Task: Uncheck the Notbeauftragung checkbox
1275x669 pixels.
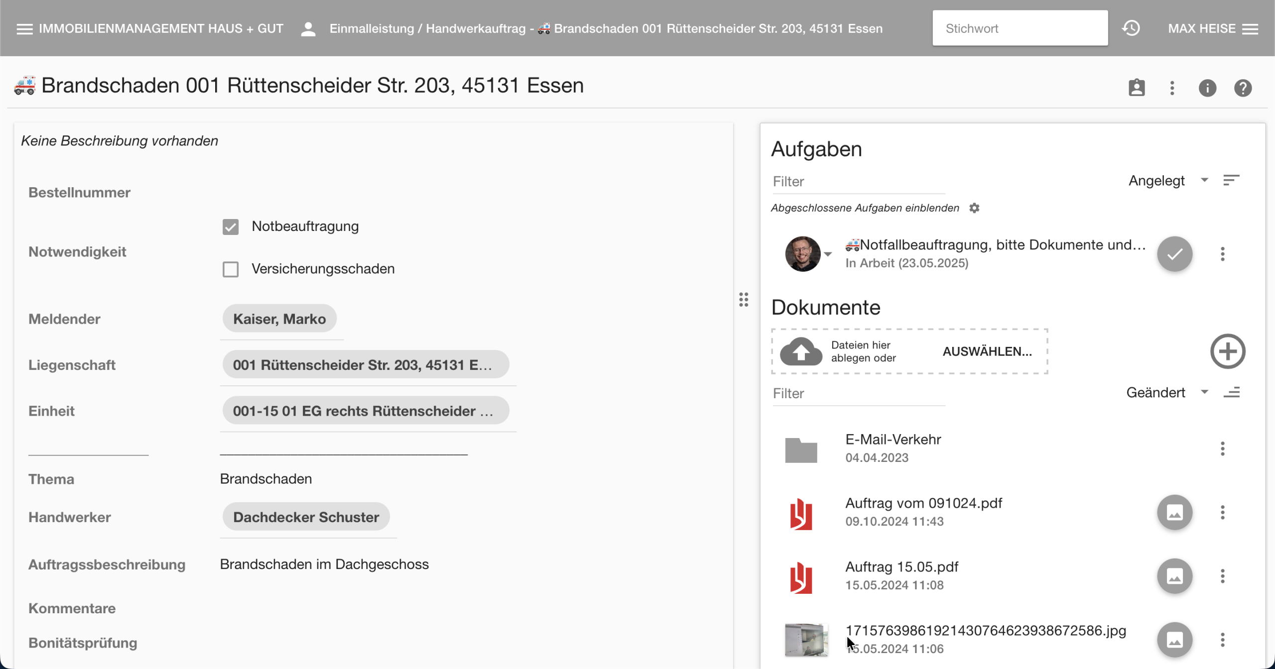Action: pos(231,227)
